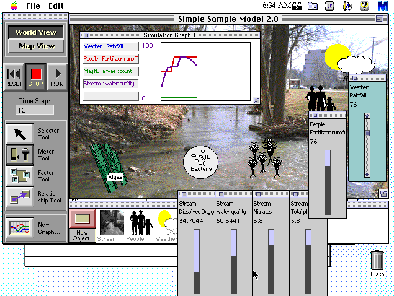394x296 pixels.
Task: Click the New Object icon
Action: tap(83, 219)
